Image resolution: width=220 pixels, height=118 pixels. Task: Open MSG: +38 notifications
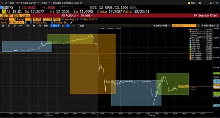(194, 3)
